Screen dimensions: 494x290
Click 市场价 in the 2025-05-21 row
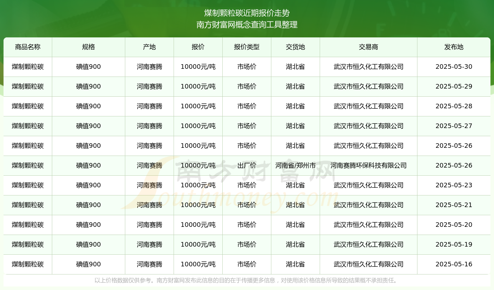(247, 205)
